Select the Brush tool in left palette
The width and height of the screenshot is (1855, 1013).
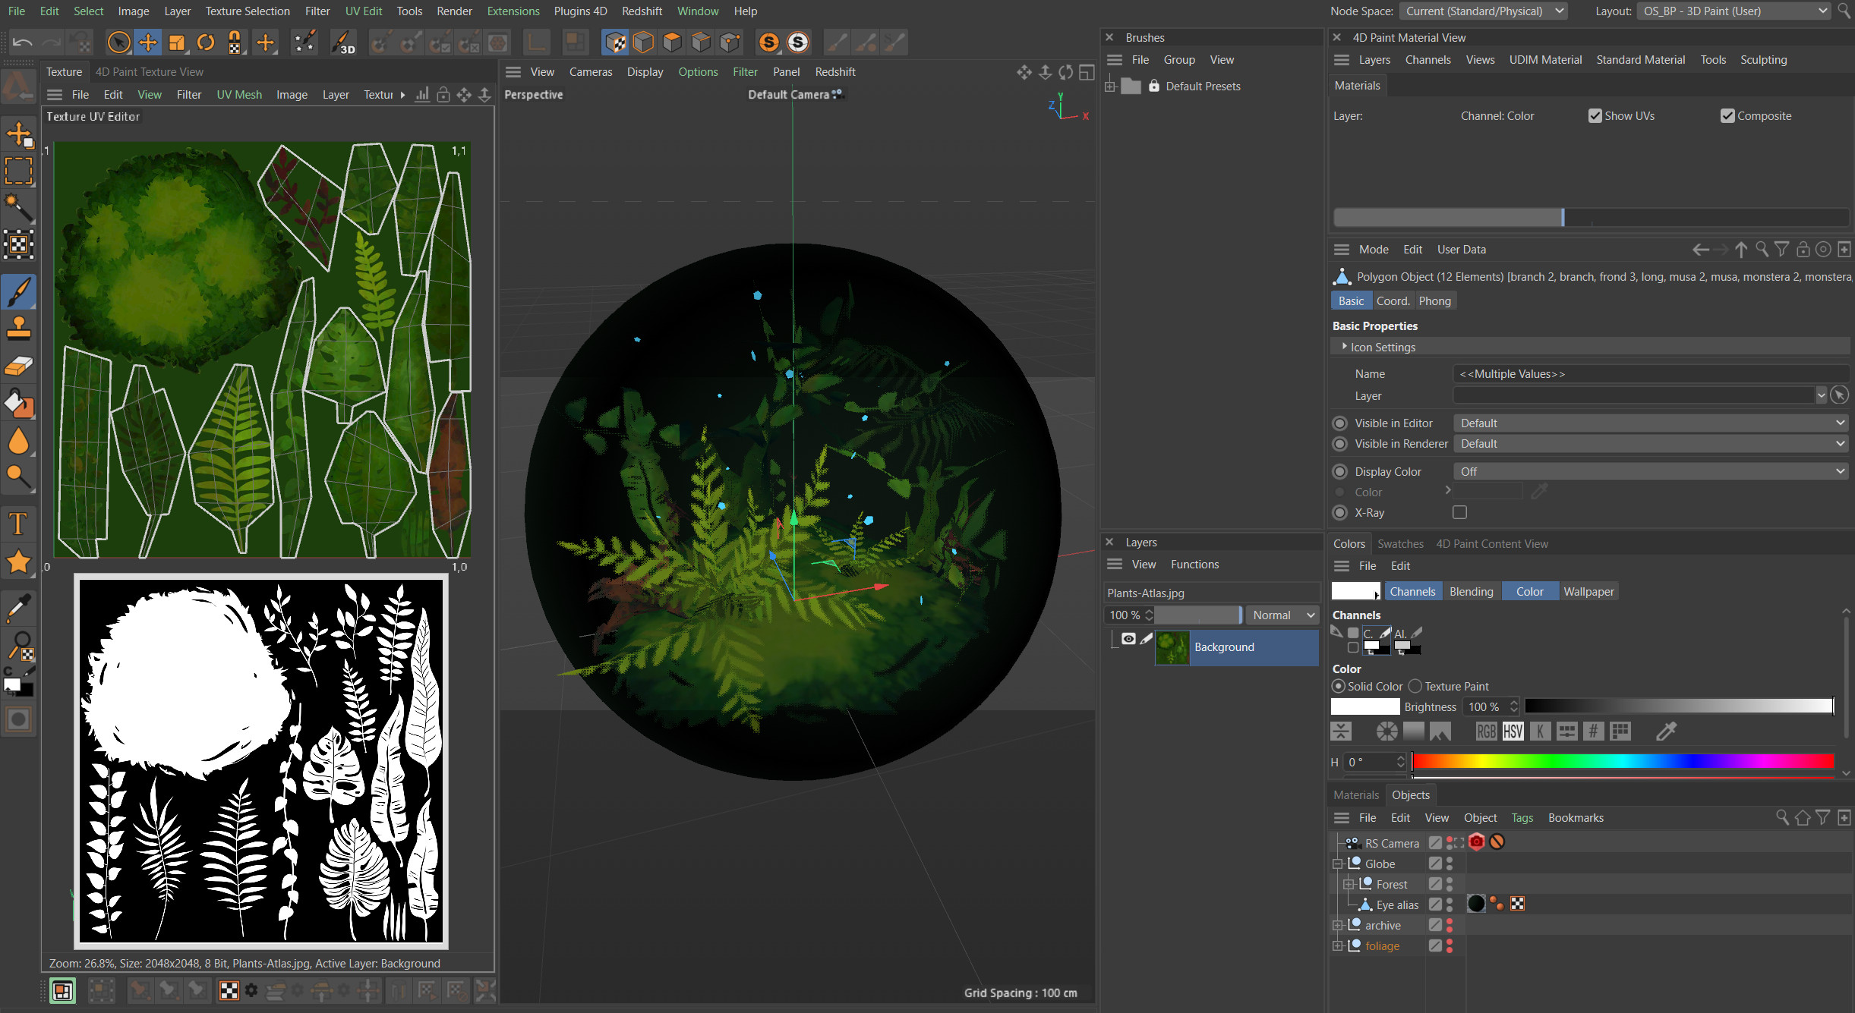[18, 292]
